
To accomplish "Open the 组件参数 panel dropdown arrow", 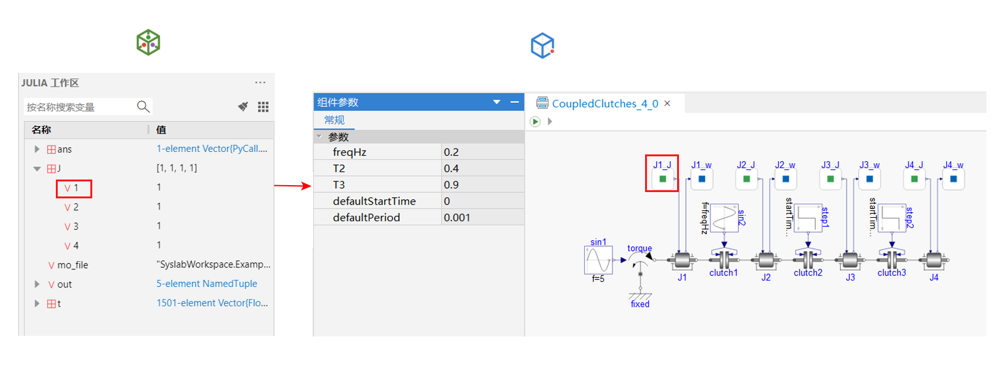I will [x=496, y=102].
